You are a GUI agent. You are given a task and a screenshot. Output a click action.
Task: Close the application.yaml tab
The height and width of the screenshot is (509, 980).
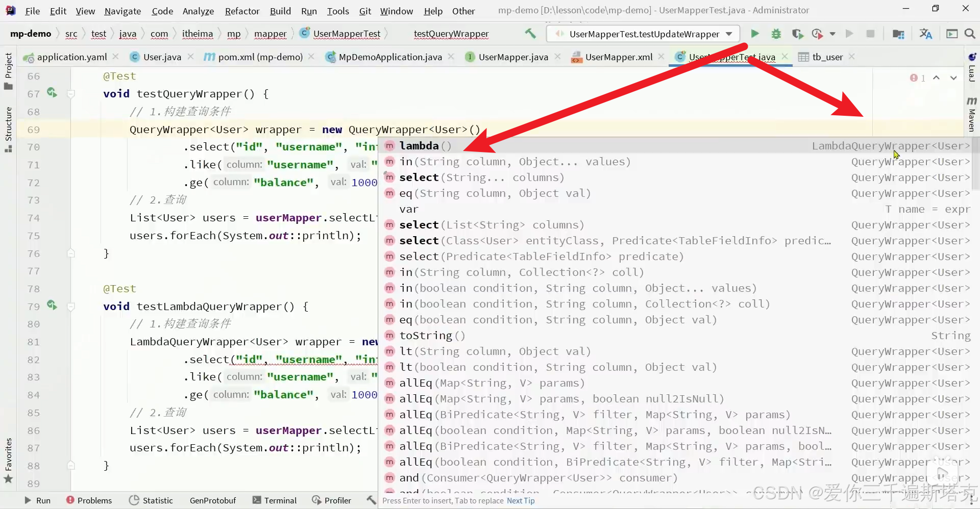click(x=116, y=57)
